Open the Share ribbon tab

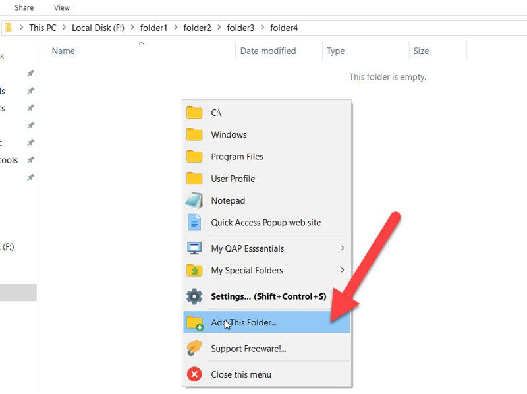[x=24, y=7]
